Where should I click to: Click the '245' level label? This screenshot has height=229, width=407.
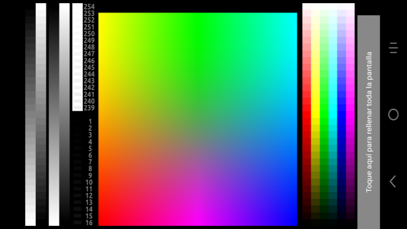click(89, 68)
